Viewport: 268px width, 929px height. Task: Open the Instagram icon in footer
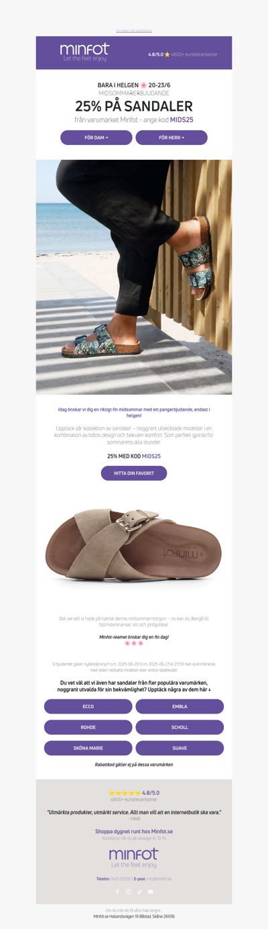coord(129,892)
